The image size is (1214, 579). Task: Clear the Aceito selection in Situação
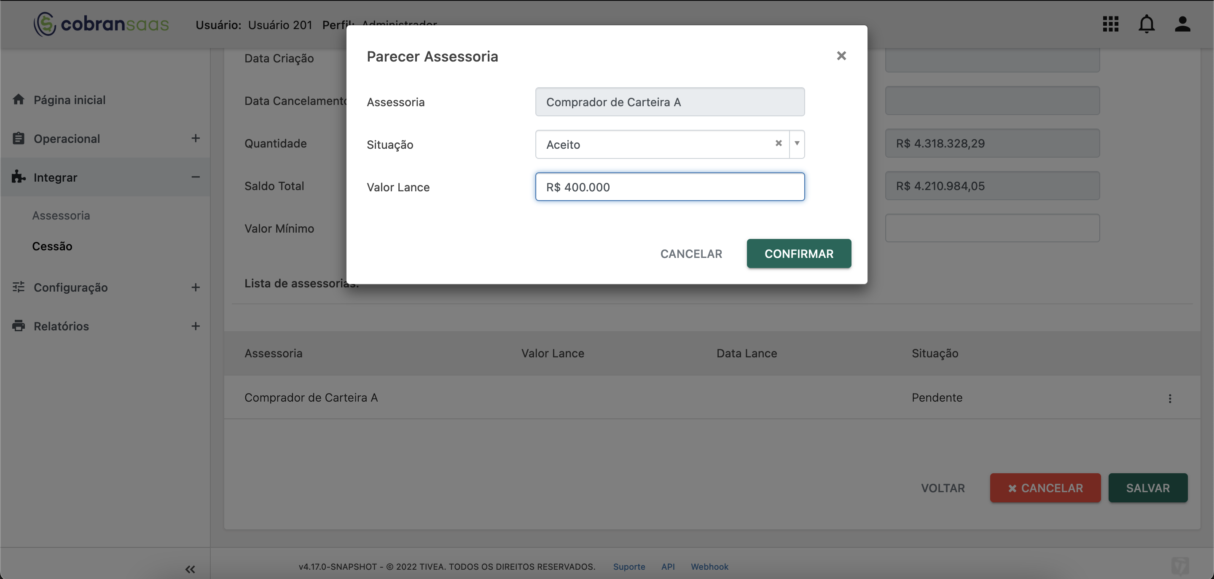(779, 143)
